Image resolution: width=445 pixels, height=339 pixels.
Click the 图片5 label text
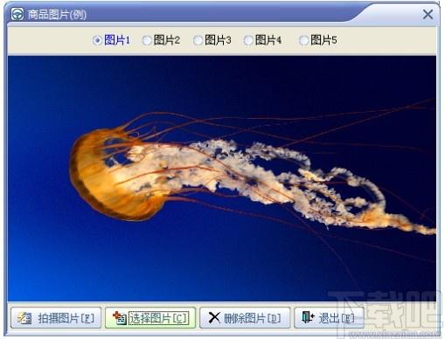[323, 40]
